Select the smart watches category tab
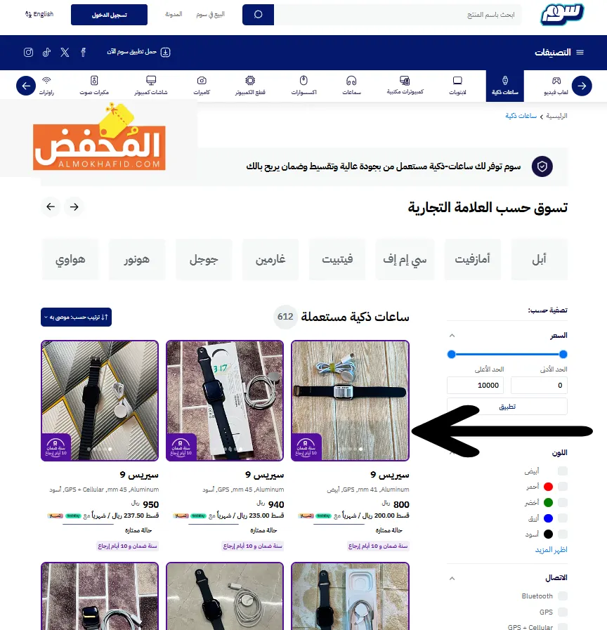Screen dimensions: 607x630 [505, 86]
